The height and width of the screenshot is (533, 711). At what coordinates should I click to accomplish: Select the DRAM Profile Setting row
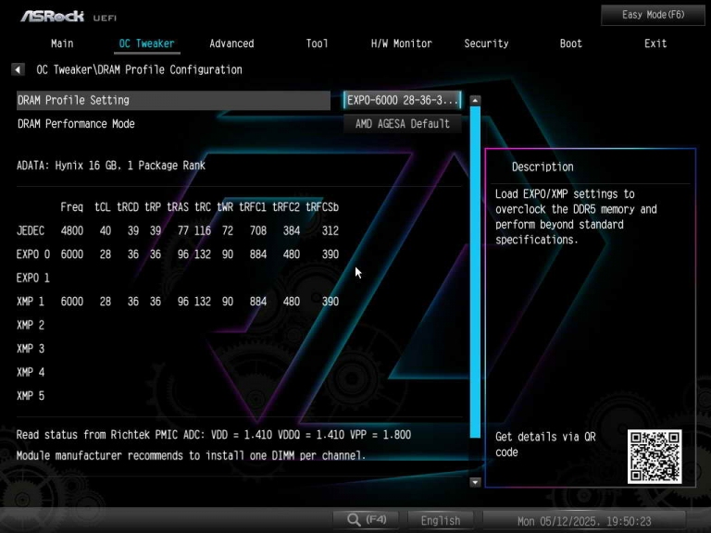(173, 100)
